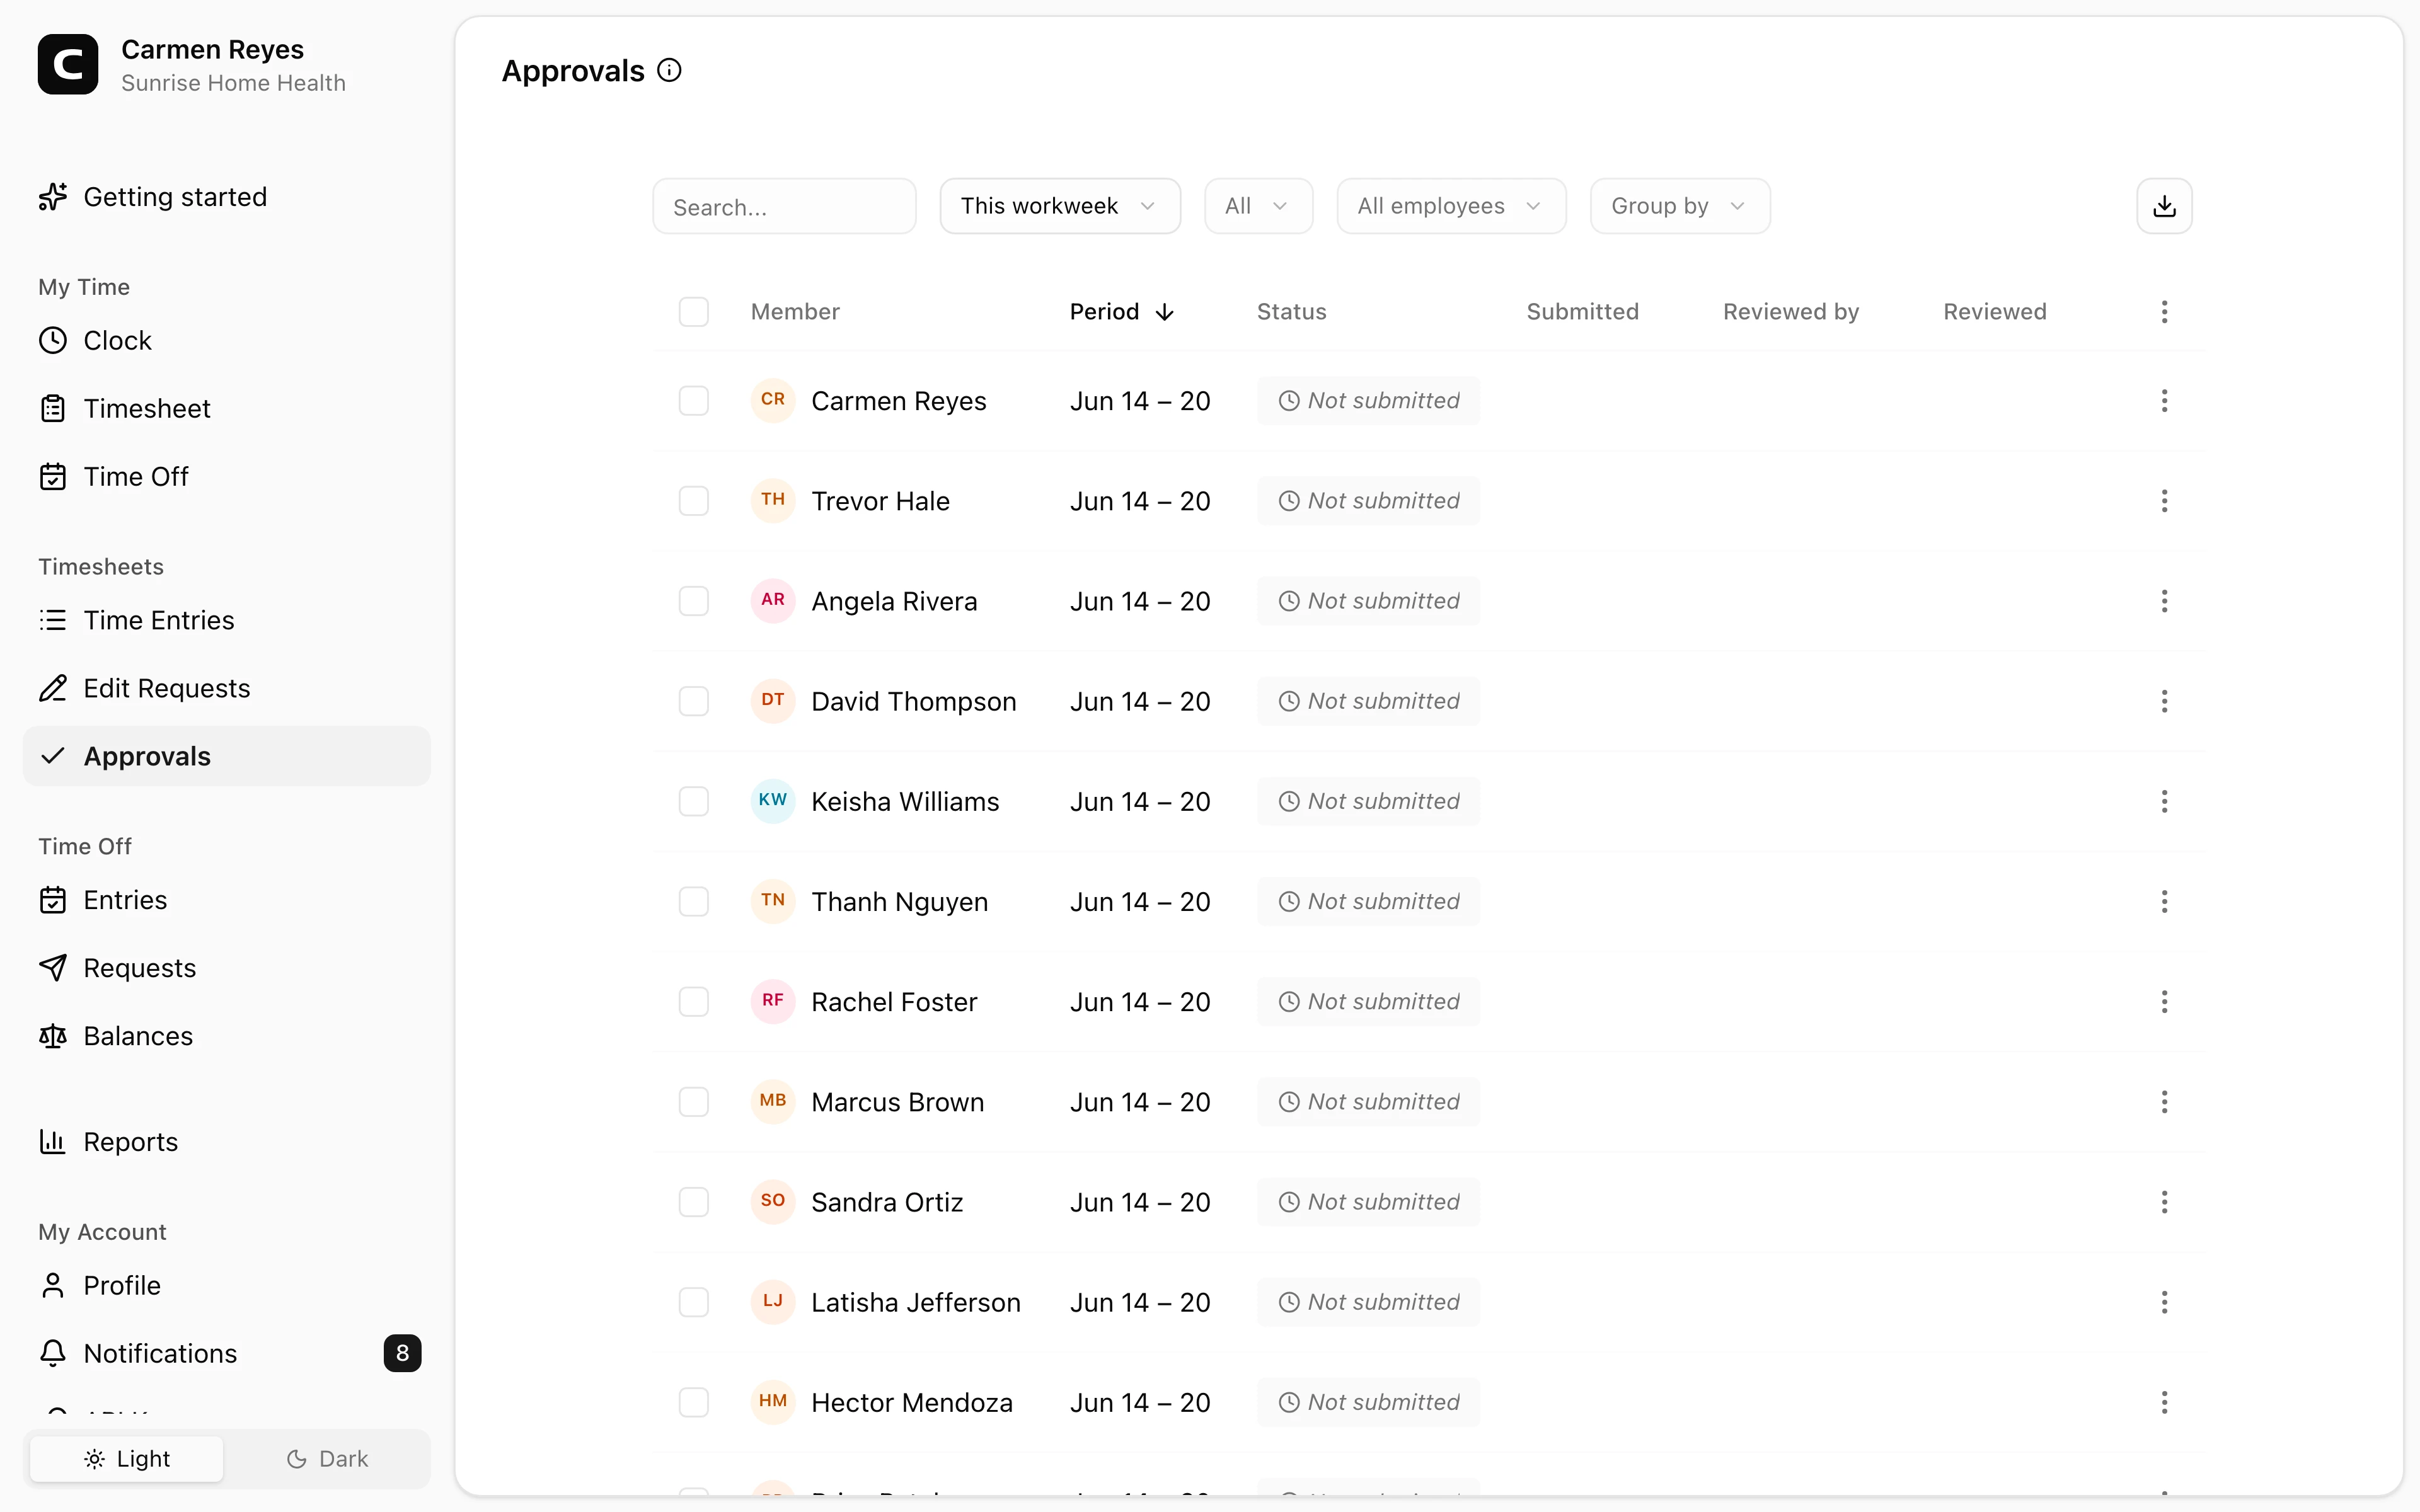Screen dimensions: 2420x1512
Task: Click the Notifications bell icon
Action: click(53, 1353)
